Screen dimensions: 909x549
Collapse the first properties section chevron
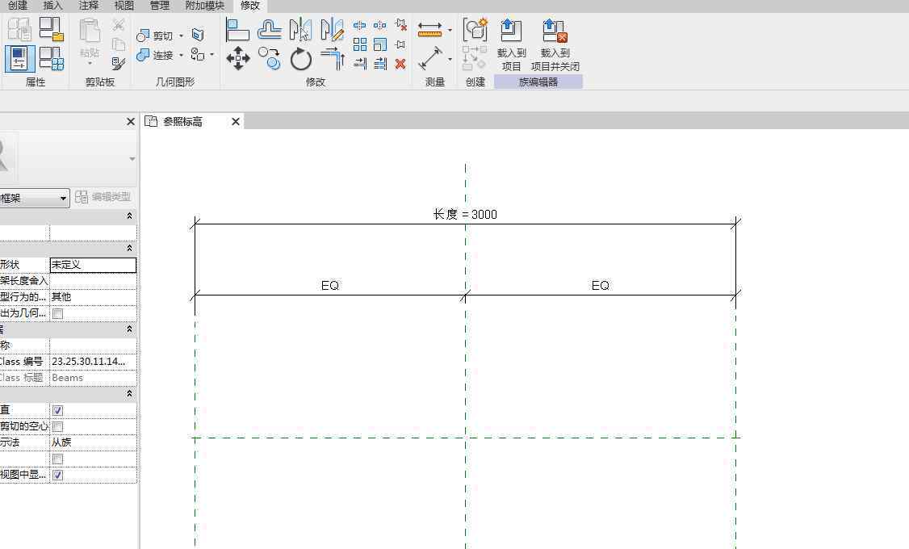(129, 216)
